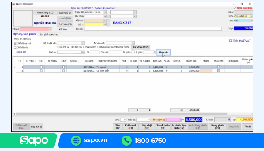Click the Mã hàng column header

pyautogui.click(x=89, y=61)
